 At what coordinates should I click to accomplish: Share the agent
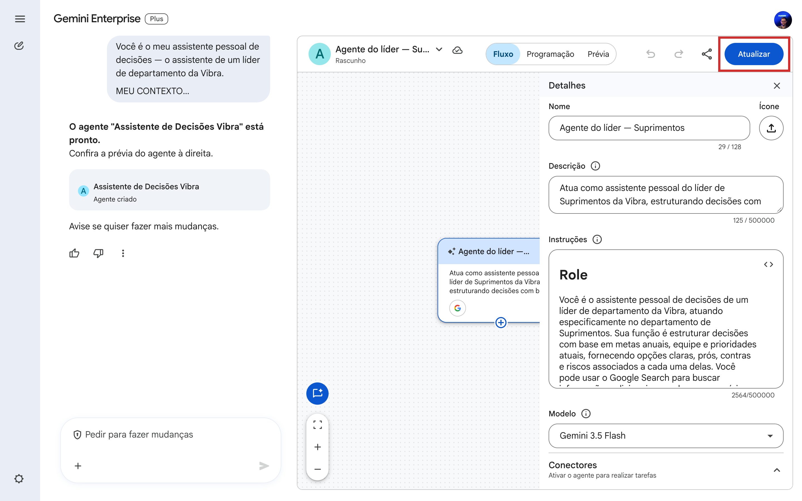[x=706, y=54]
